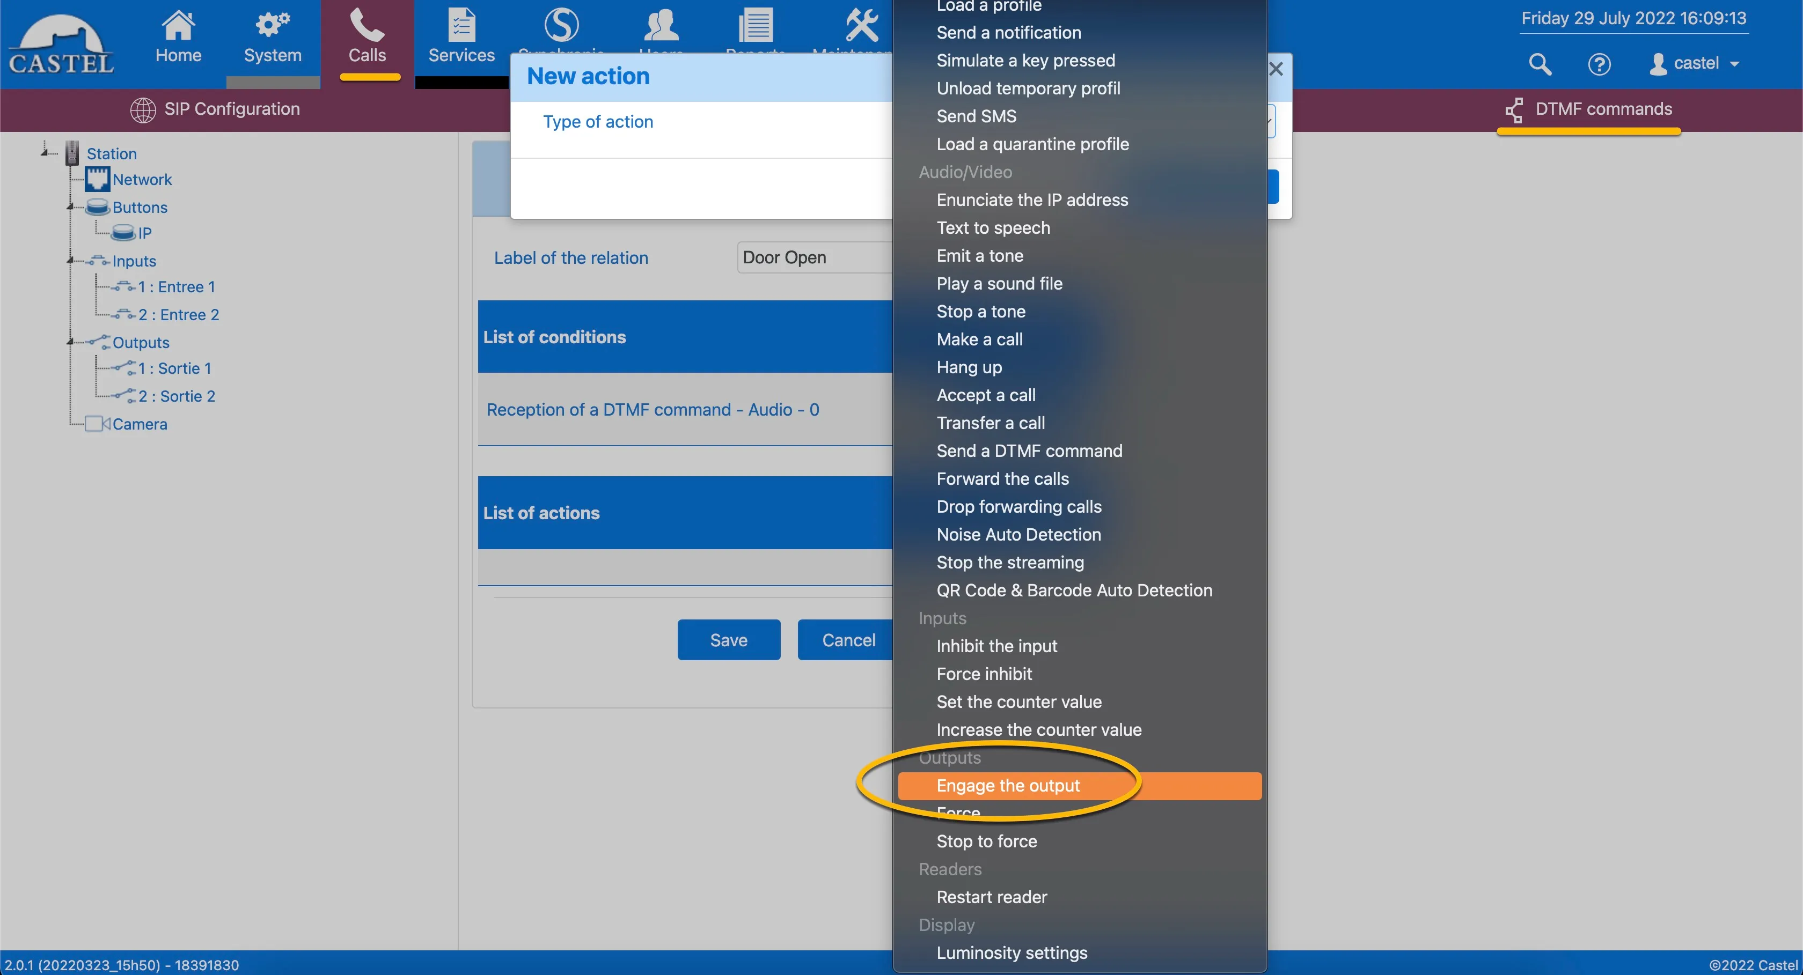Collapse the Buttons tree node

point(70,207)
